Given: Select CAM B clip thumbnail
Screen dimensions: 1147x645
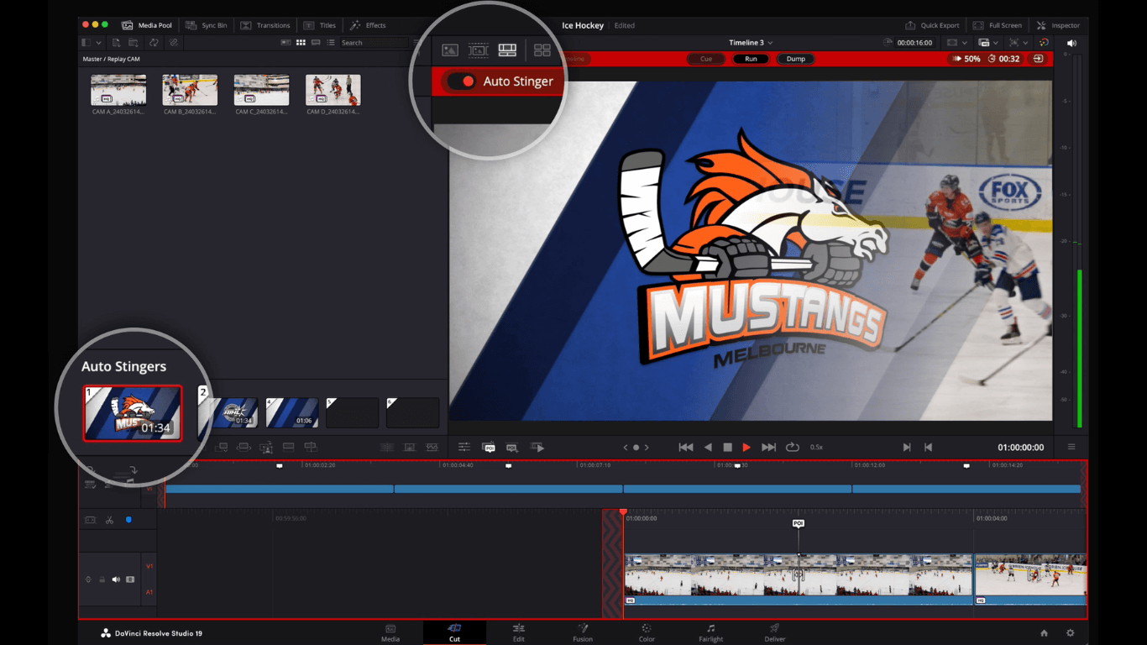Looking at the screenshot, I should click(190, 90).
